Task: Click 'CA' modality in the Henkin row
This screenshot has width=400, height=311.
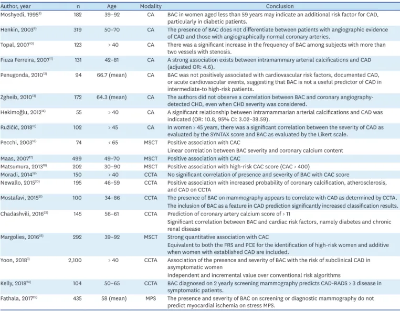Action: [x=151, y=29]
